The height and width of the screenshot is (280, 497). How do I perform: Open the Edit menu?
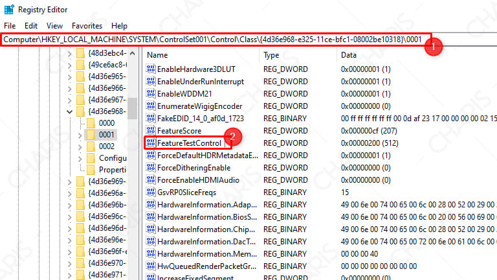click(31, 26)
